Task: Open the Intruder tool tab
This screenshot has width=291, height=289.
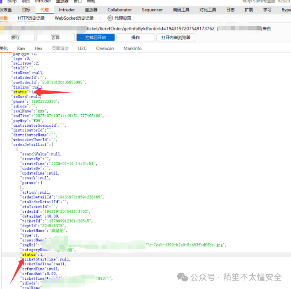Action: point(67,10)
